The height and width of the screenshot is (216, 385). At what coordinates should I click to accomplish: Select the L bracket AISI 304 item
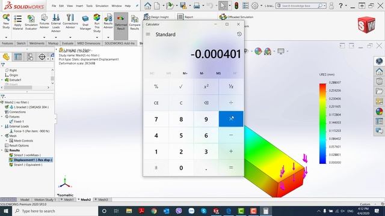[x=29, y=107]
